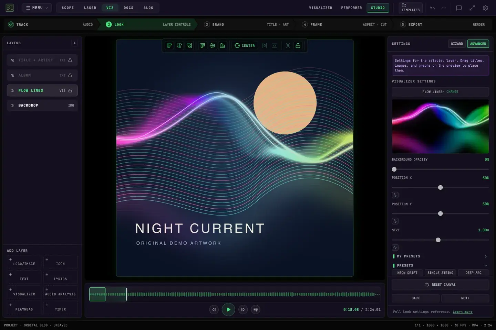Hide the Backdrop layer
Screen dimensions: 496x330
point(12,106)
